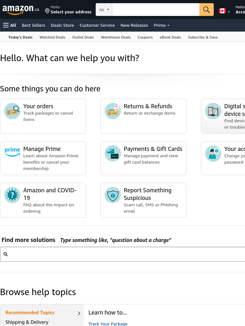Click the Your orders package icon
The height and width of the screenshot is (326, 245).
pyautogui.click(x=12, y=111)
